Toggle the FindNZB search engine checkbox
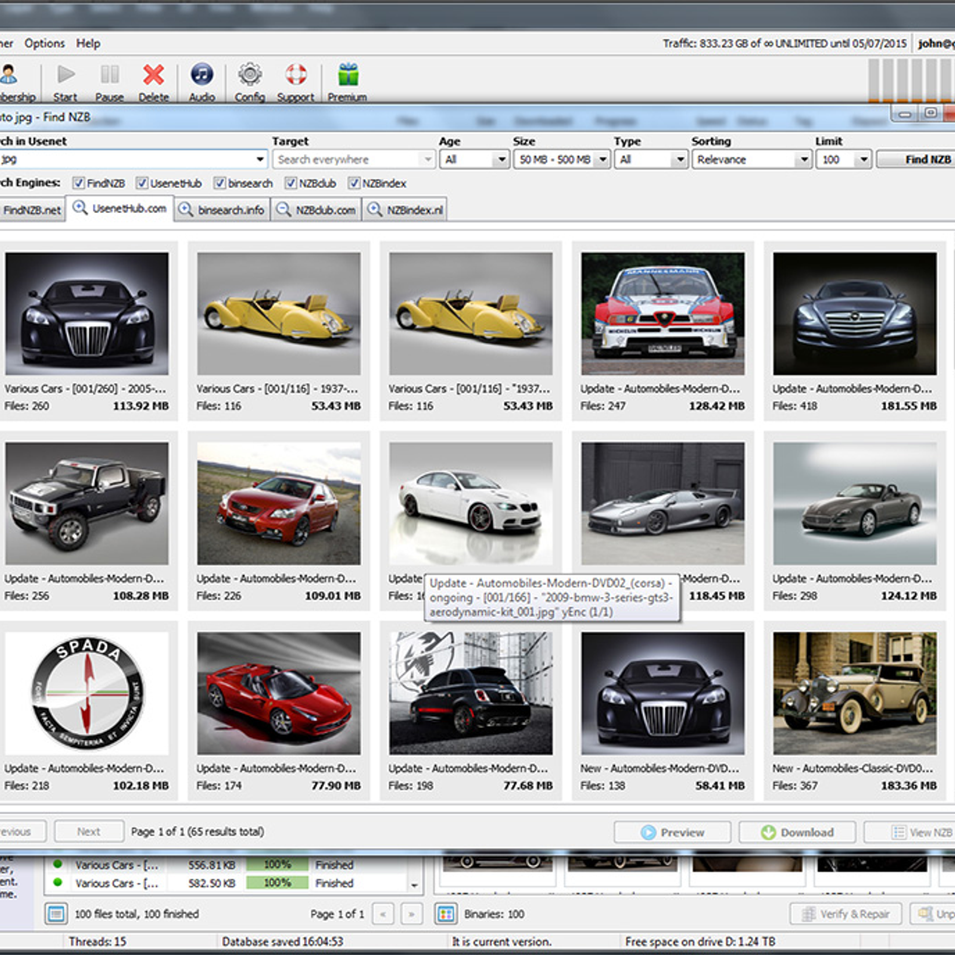Screen dimensions: 955x955 (78, 183)
